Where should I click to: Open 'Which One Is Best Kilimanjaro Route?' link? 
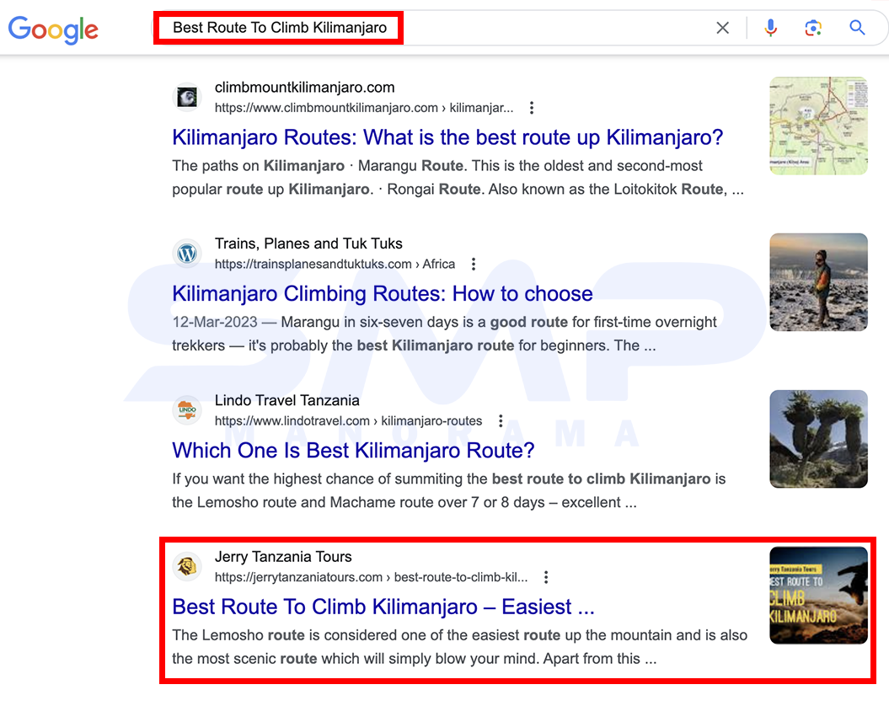pyautogui.click(x=353, y=450)
